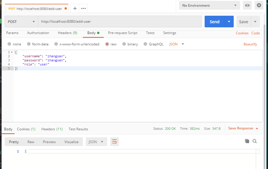Open manage environments gear icon

coord(259,5)
